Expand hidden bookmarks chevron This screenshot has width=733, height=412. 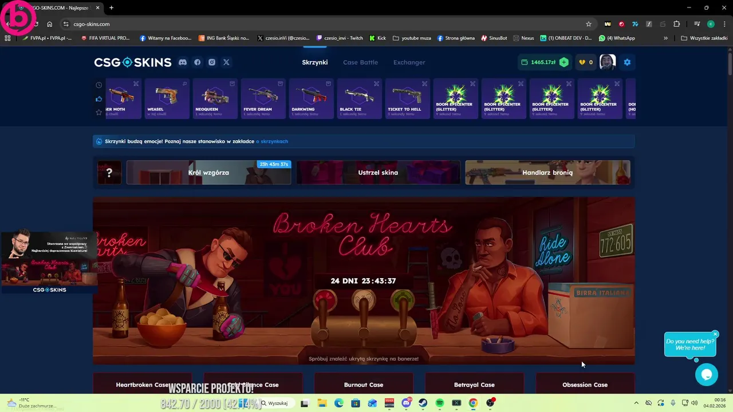pyautogui.click(x=665, y=38)
